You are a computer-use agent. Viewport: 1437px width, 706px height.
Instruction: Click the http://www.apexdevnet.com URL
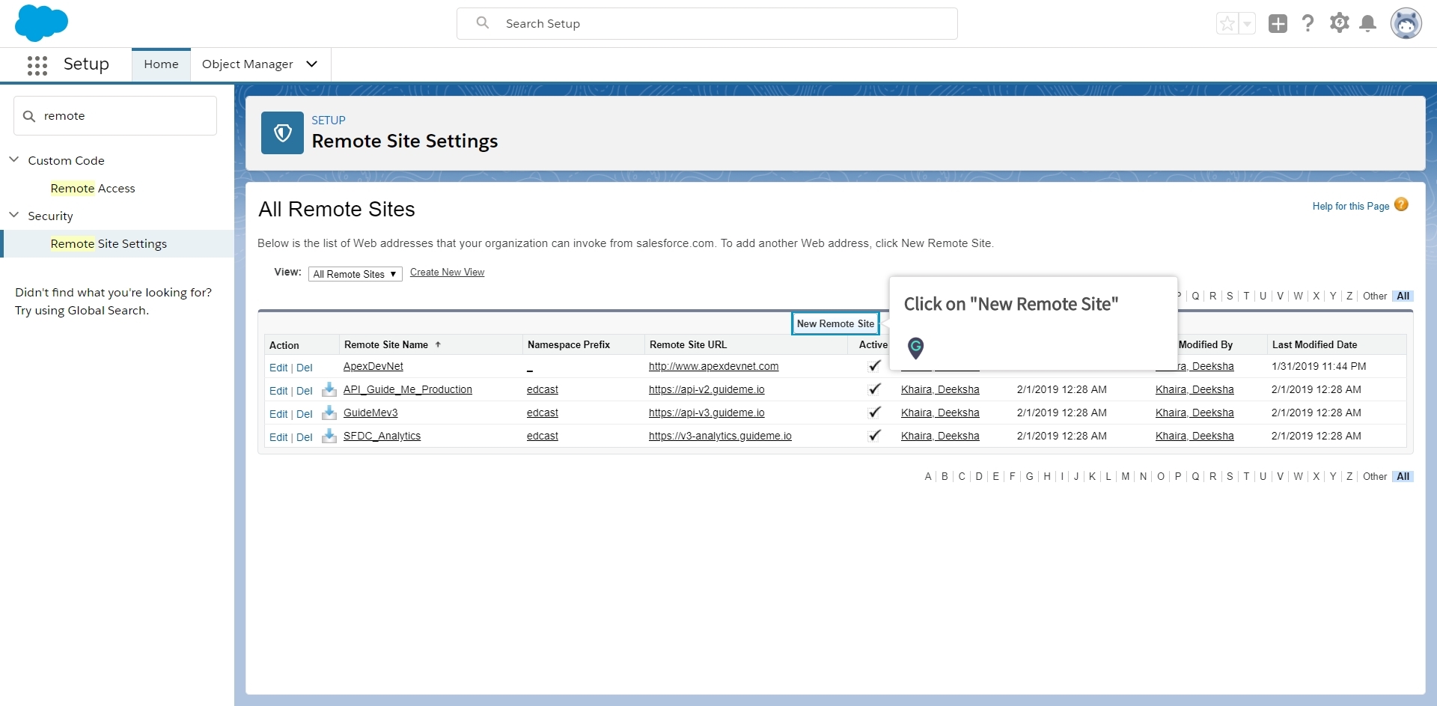[x=713, y=366]
